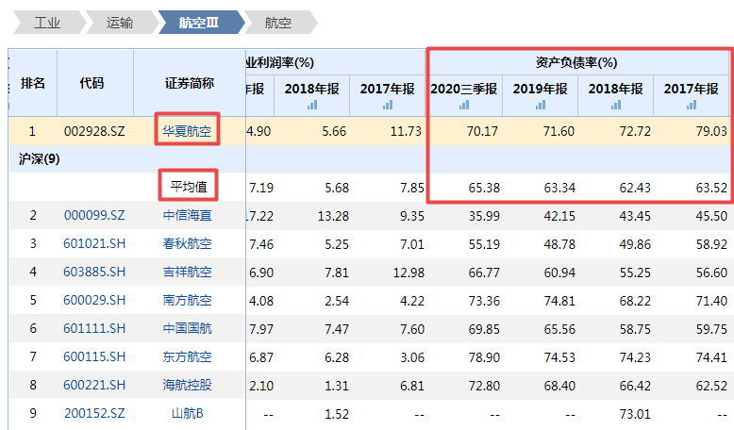
Task: Open chart icon under 2019年报 column
Action: tap(540, 106)
